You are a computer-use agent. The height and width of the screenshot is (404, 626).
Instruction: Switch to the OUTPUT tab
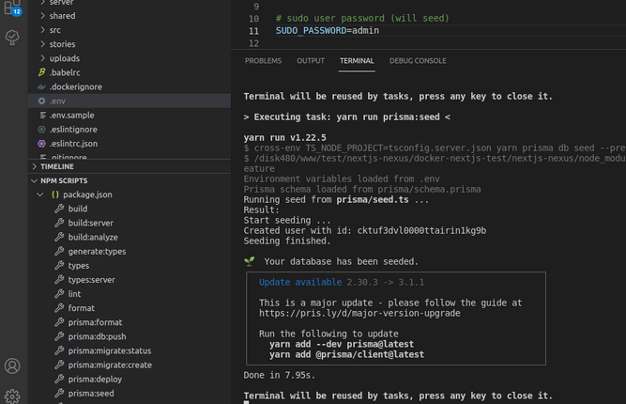coord(311,61)
